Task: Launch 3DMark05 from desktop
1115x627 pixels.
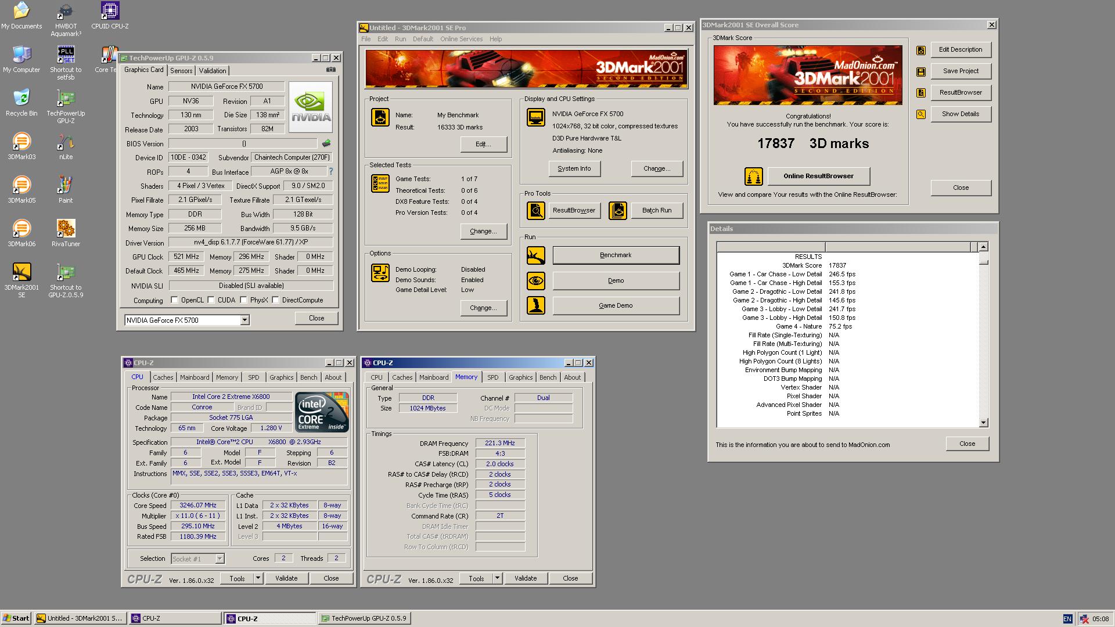Action: pos(21,190)
